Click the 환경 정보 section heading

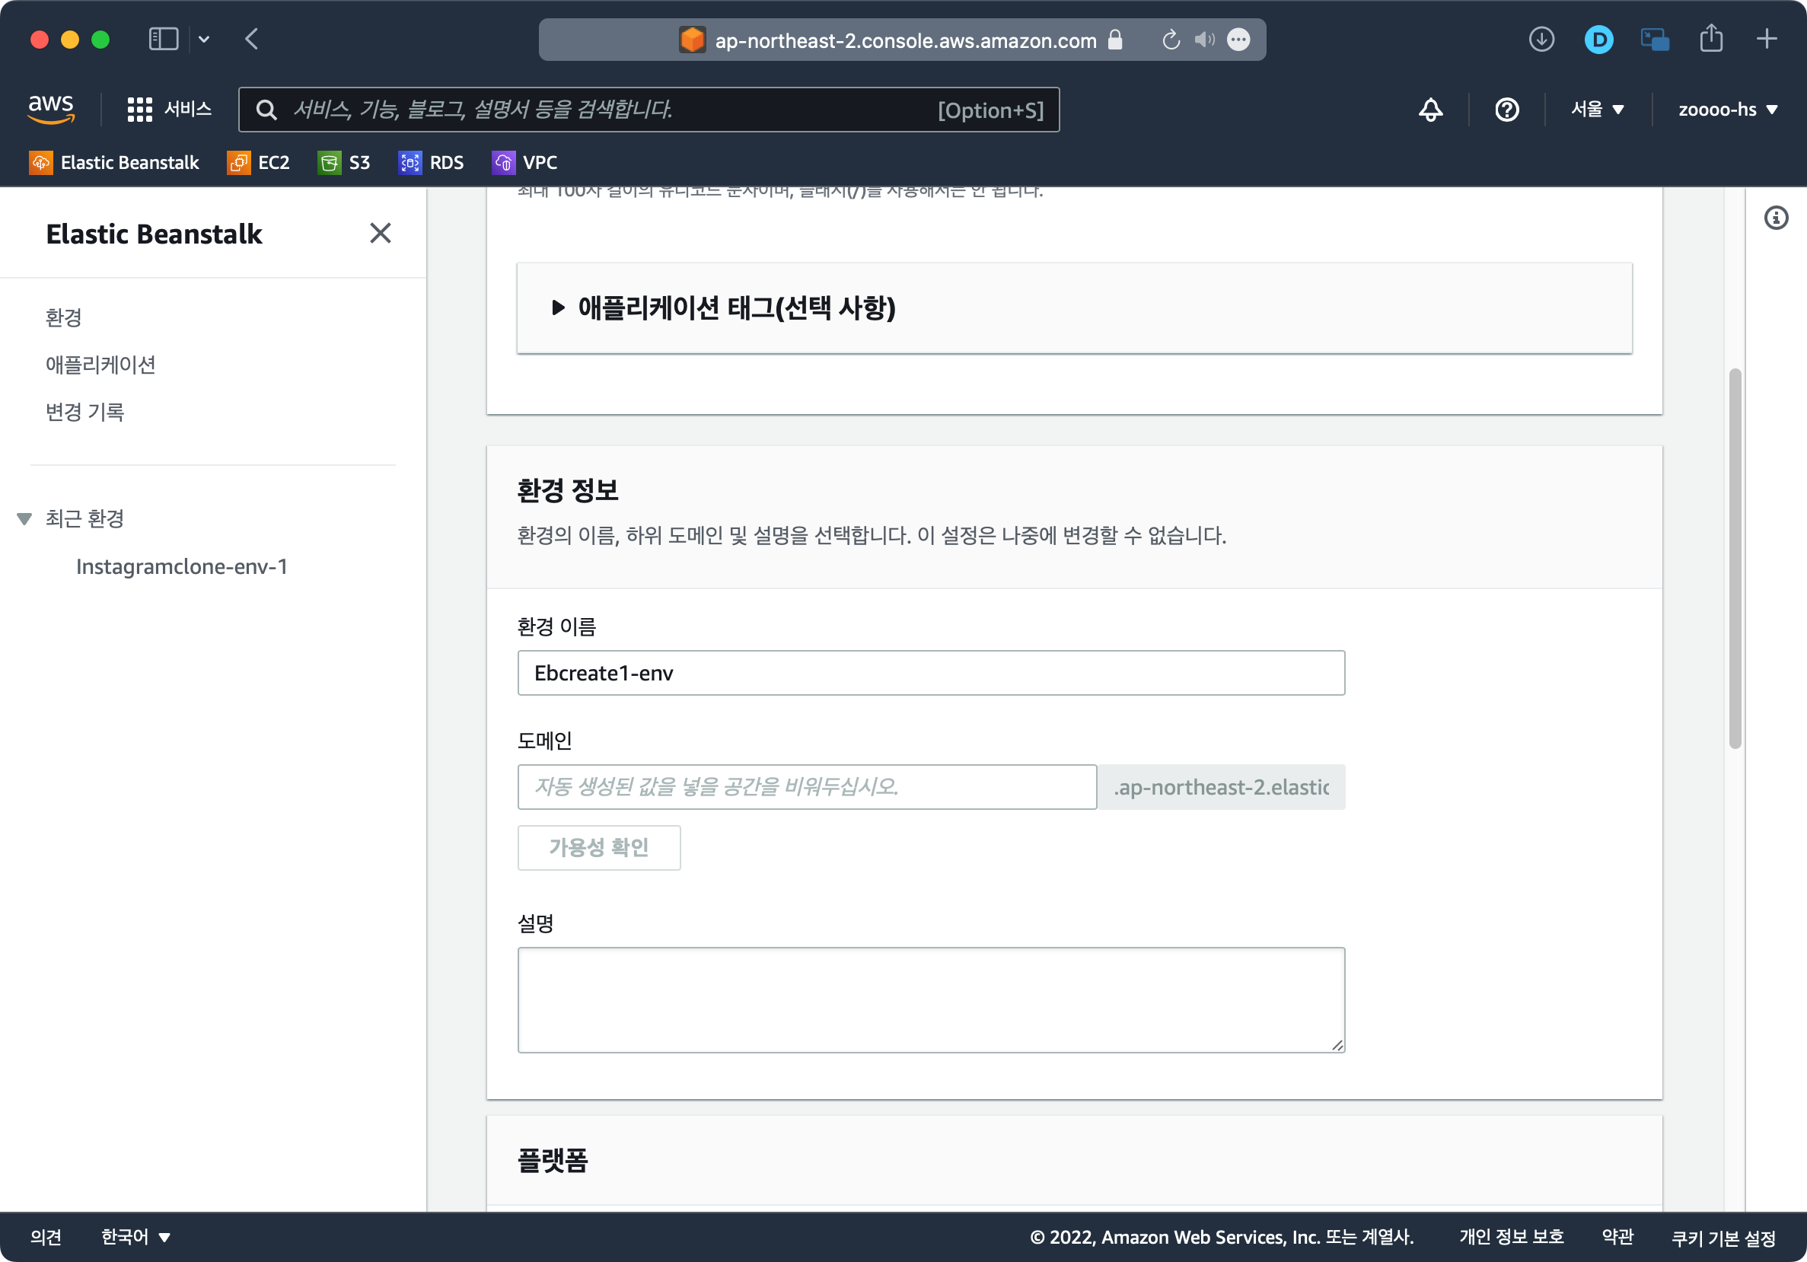tap(567, 490)
